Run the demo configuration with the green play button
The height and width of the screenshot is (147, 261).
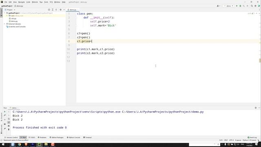[237, 6]
